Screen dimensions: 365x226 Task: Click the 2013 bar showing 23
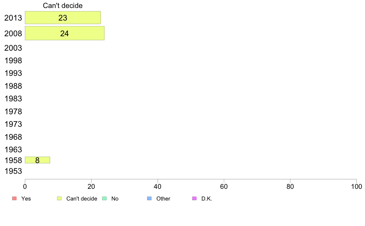(63, 18)
